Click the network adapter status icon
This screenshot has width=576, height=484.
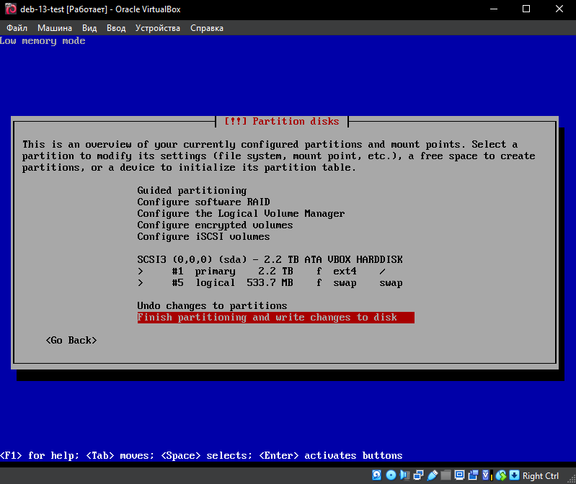click(418, 475)
